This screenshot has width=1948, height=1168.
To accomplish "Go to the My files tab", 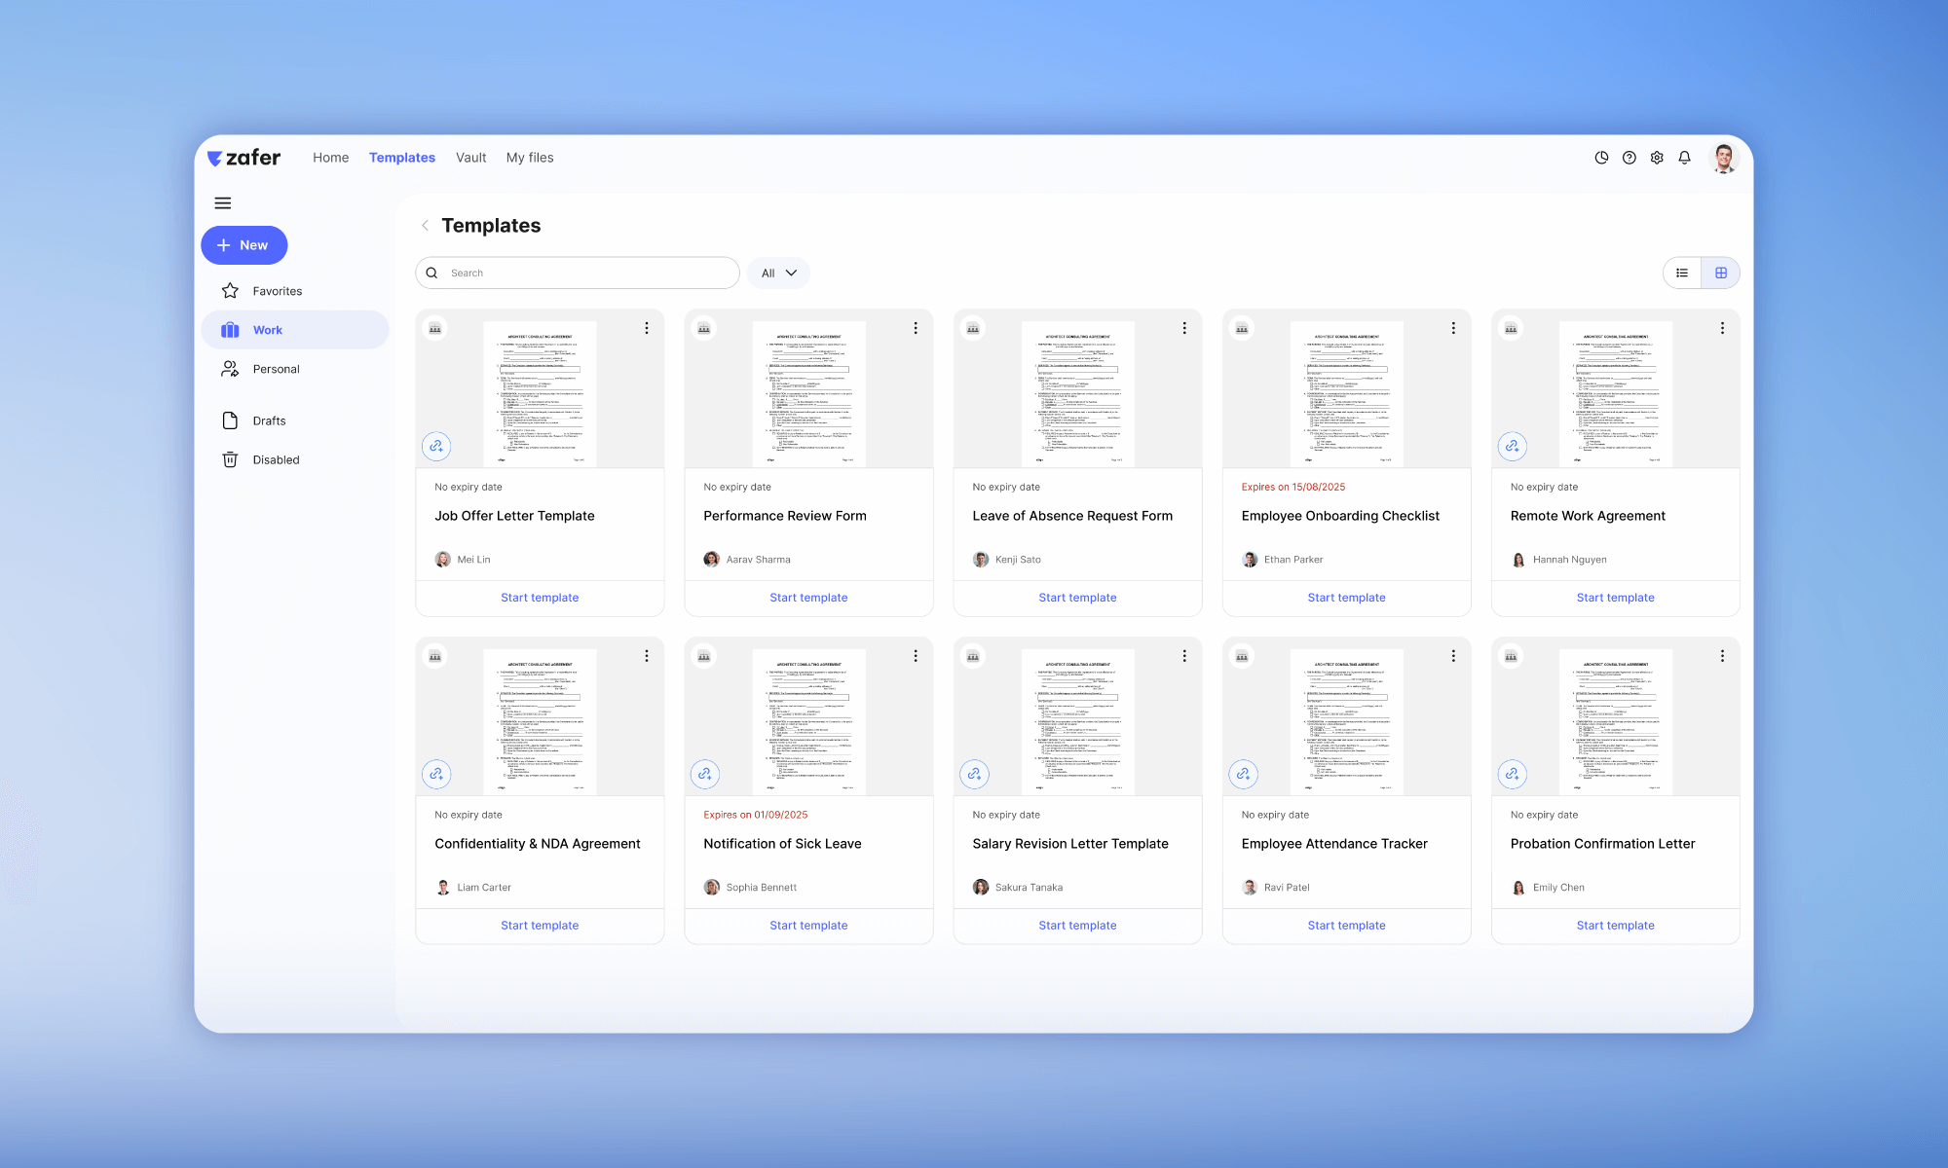I will [x=530, y=158].
